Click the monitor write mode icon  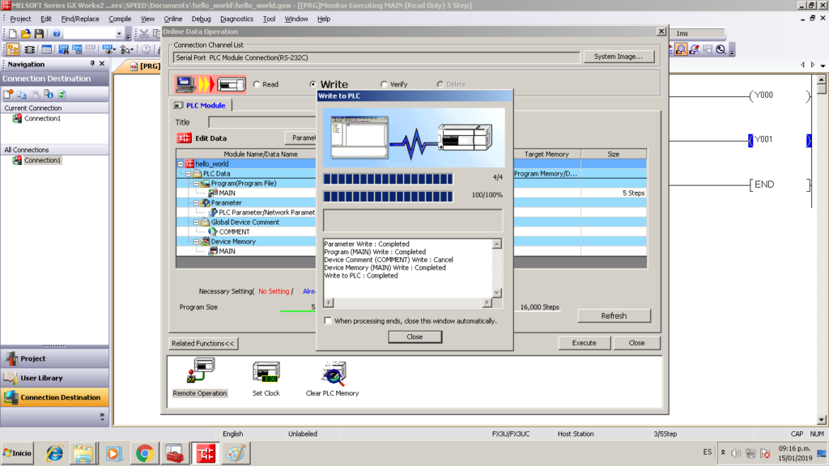694,49
